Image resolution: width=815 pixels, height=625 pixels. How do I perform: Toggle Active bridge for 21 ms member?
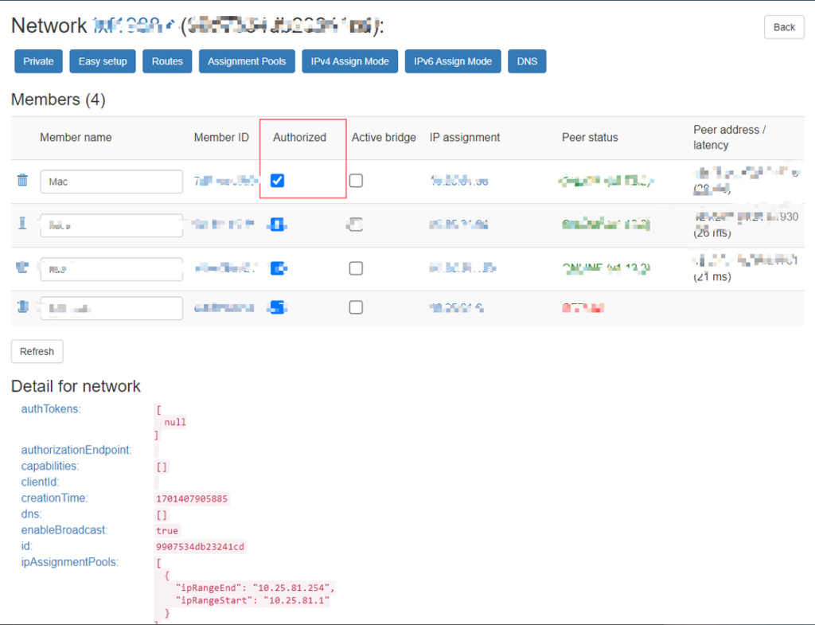(x=356, y=268)
